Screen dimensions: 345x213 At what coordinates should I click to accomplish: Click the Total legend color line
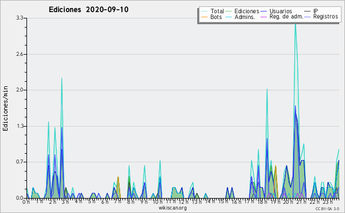[x=204, y=12]
